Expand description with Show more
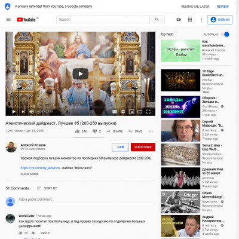Viewport: 239px width, 239px height. (29, 174)
